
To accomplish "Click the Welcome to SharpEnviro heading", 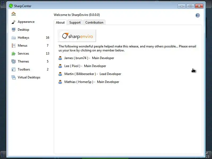I will click(x=77, y=15).
